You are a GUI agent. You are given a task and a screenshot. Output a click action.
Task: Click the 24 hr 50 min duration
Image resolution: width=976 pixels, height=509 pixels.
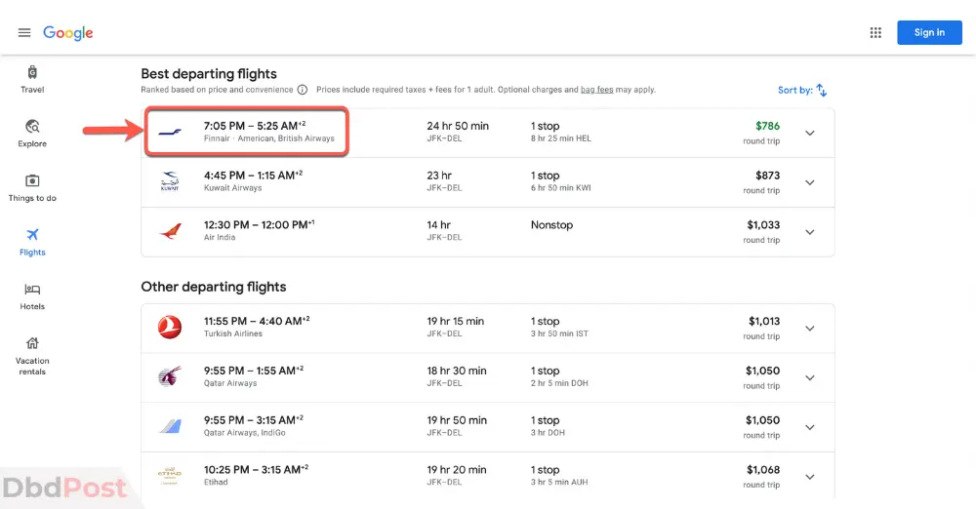coord(458,126)
